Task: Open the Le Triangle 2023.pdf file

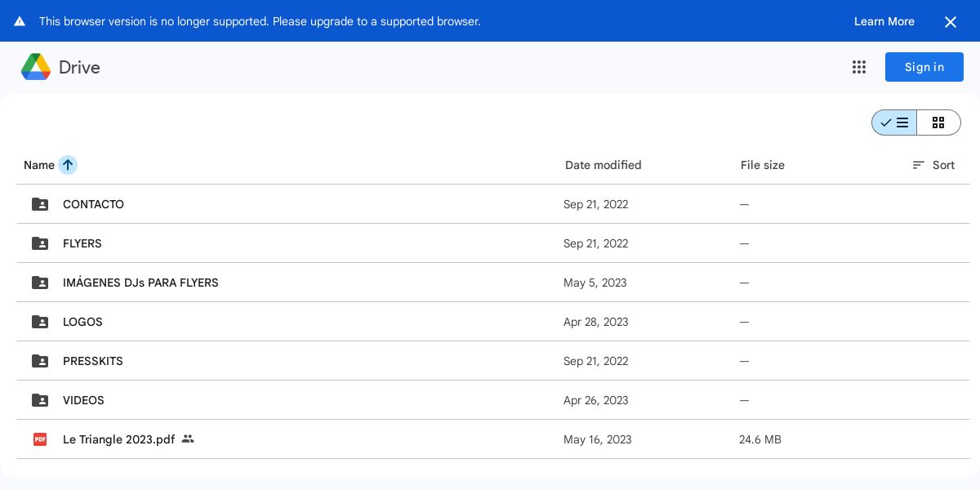Action: 118,439
